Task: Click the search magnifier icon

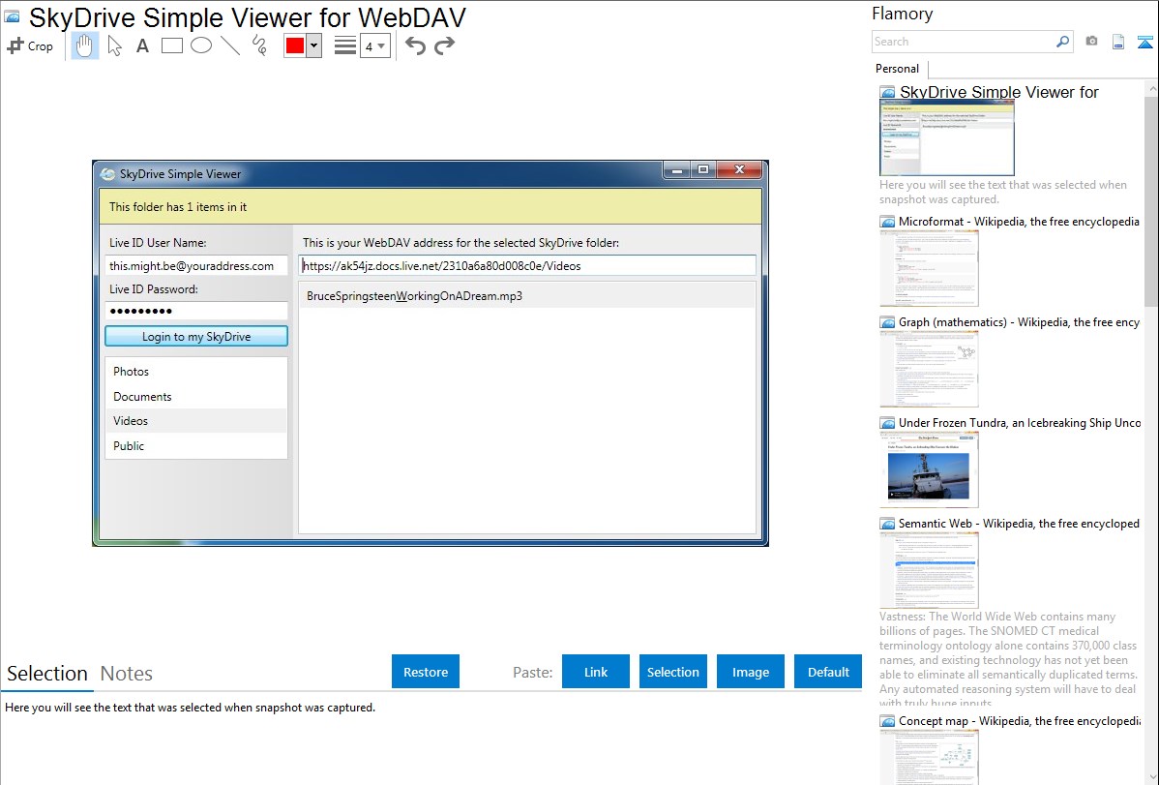Action: (x=1062, y=42)
